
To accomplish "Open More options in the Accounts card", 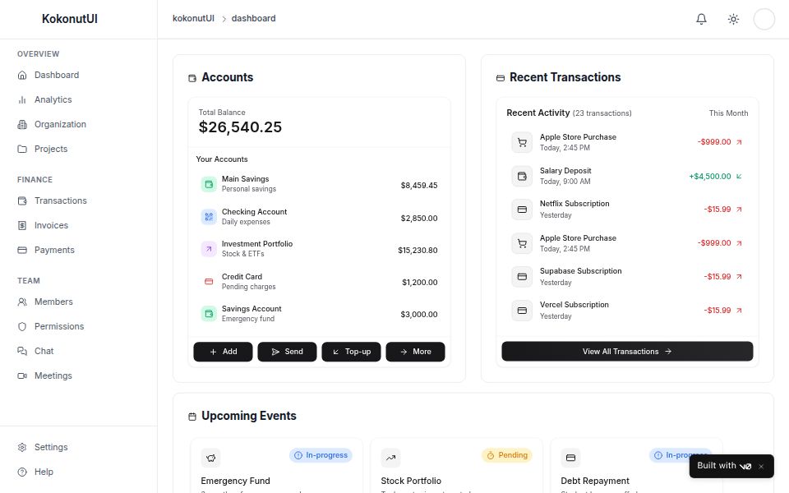I will tap(415, 352).
